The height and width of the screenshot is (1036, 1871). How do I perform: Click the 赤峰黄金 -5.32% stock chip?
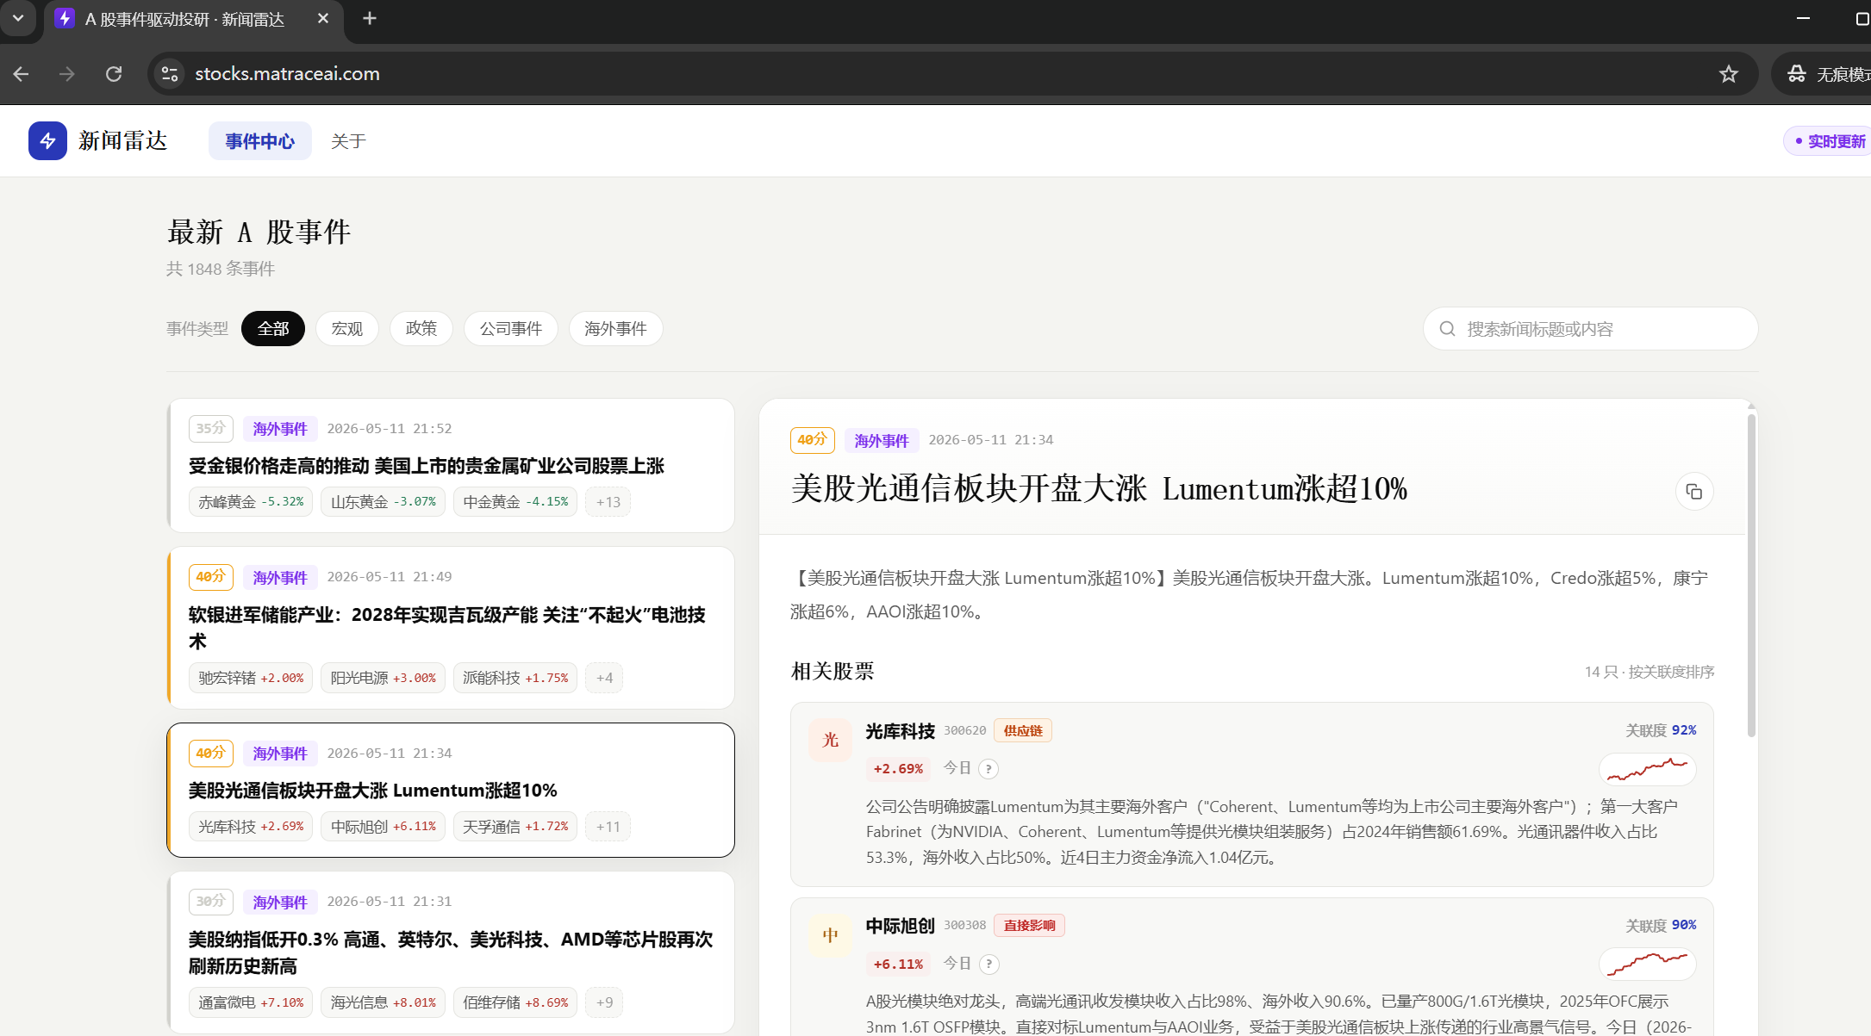[x=251, y=502]
